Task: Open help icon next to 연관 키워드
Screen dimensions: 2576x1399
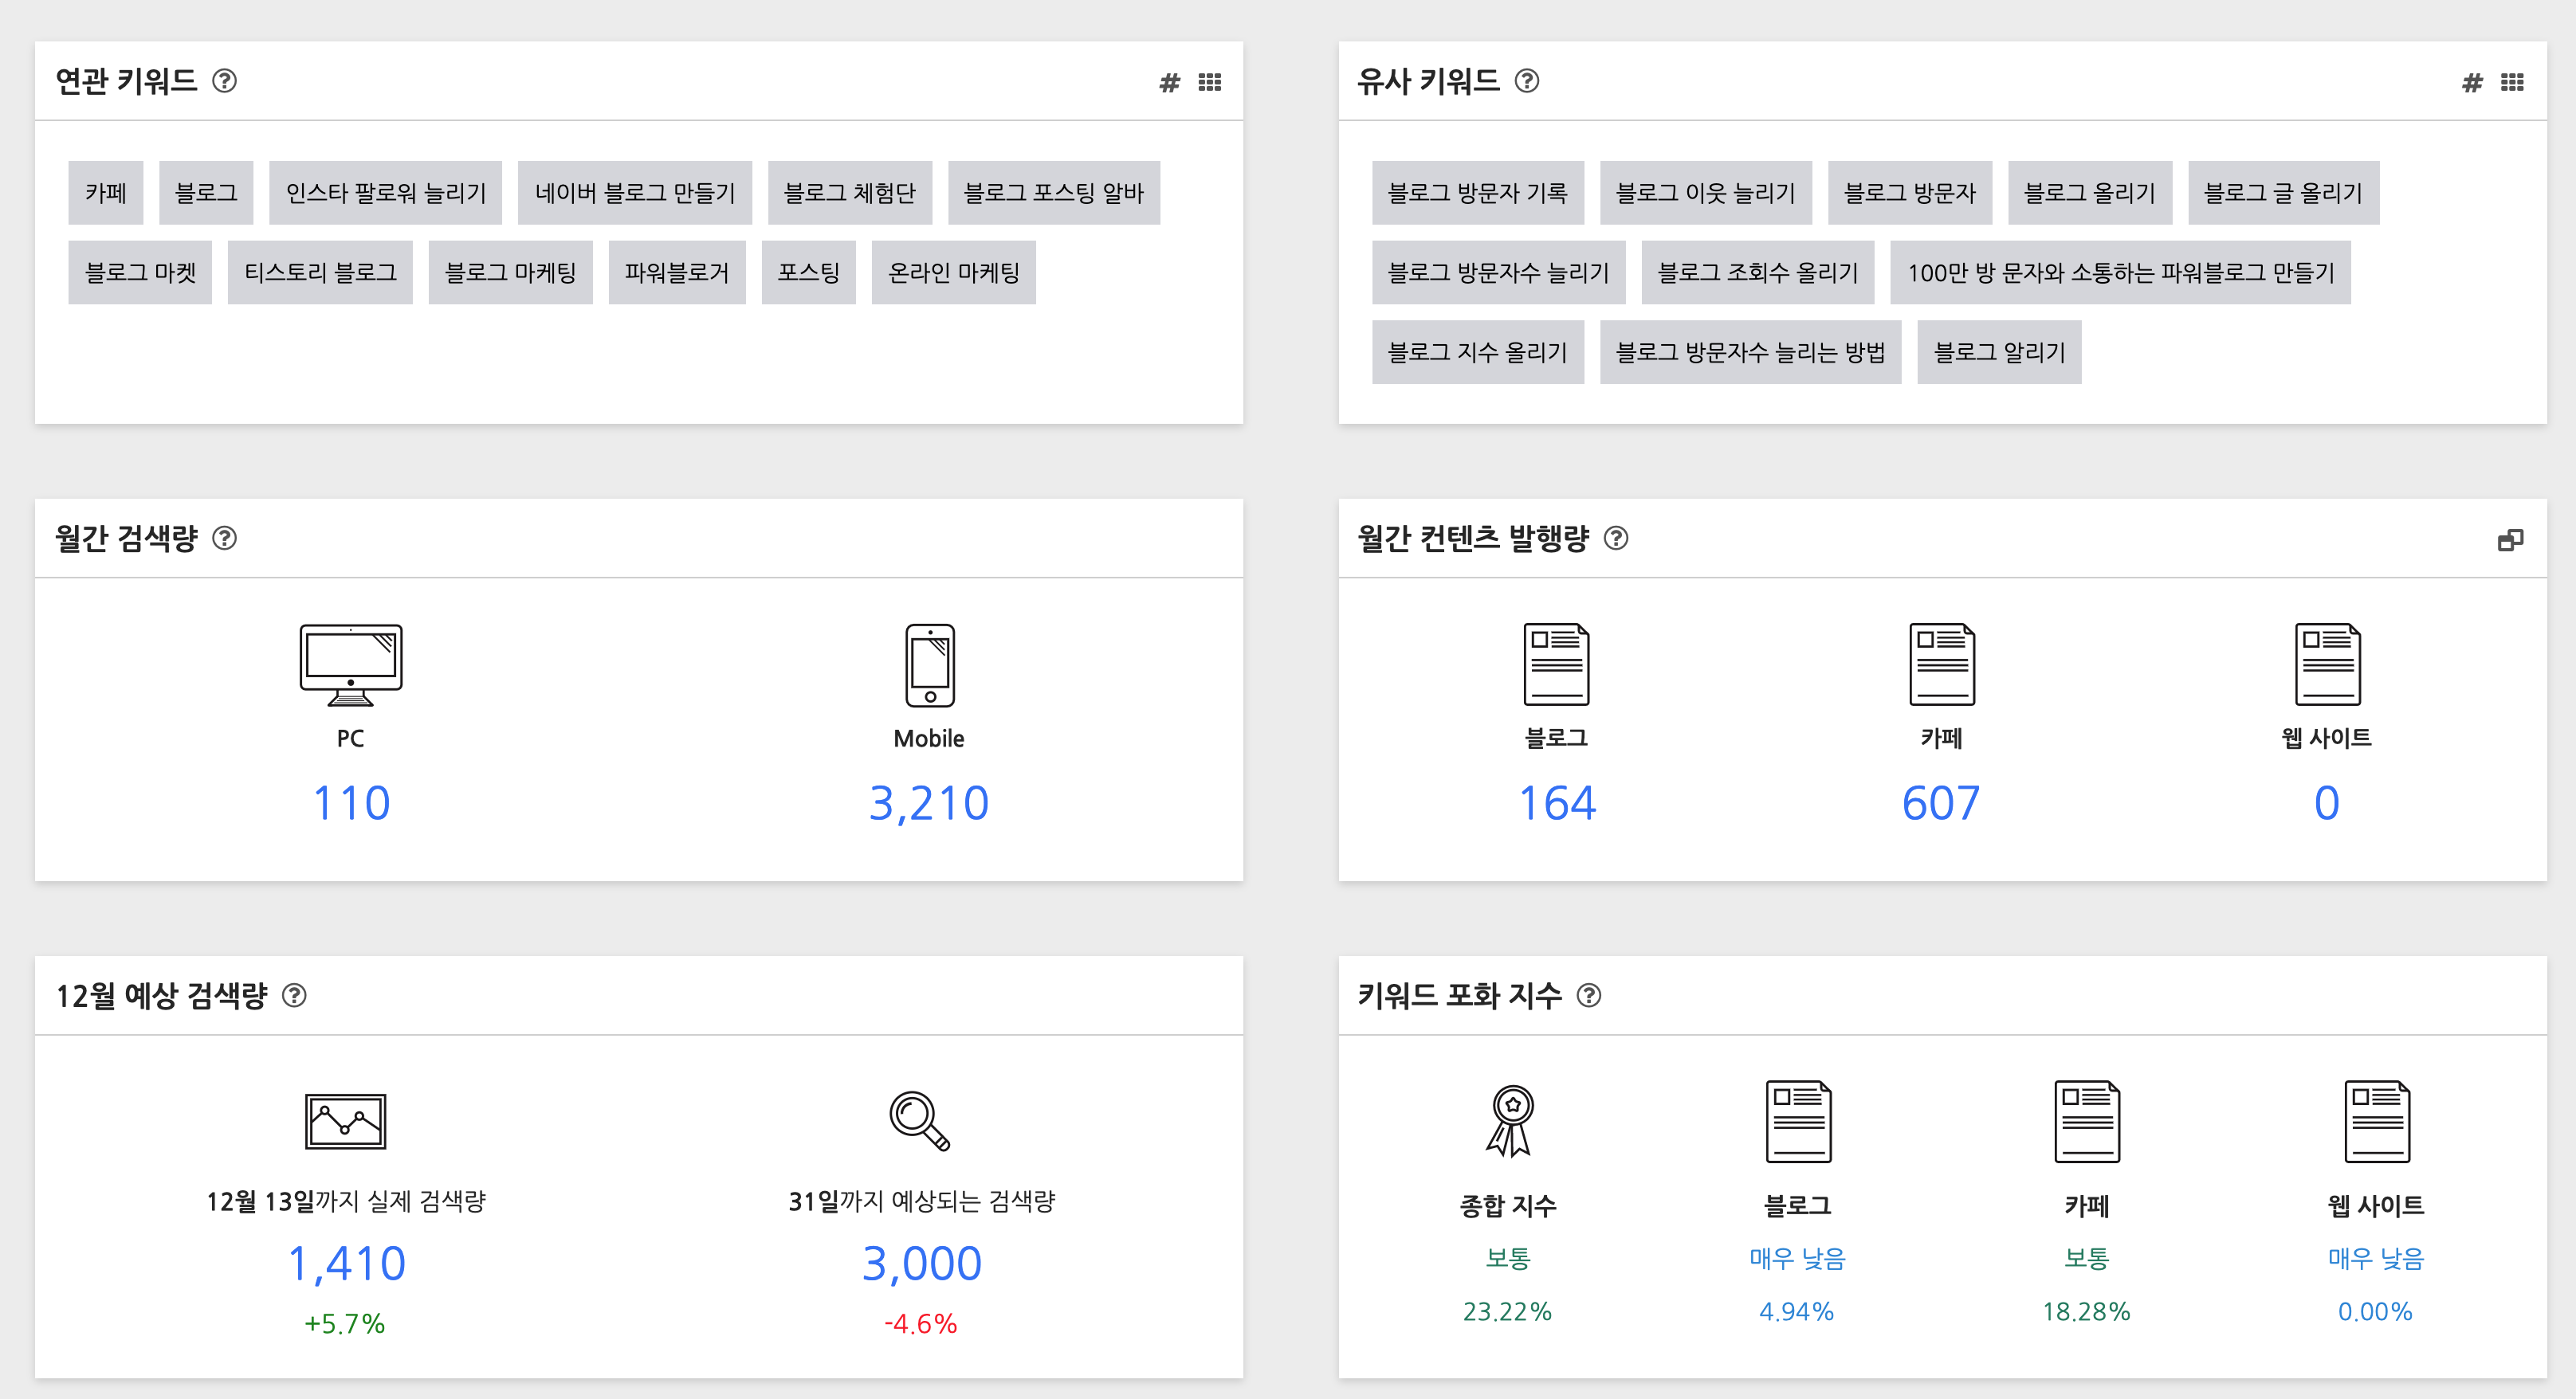Action: tap(225, 81)
